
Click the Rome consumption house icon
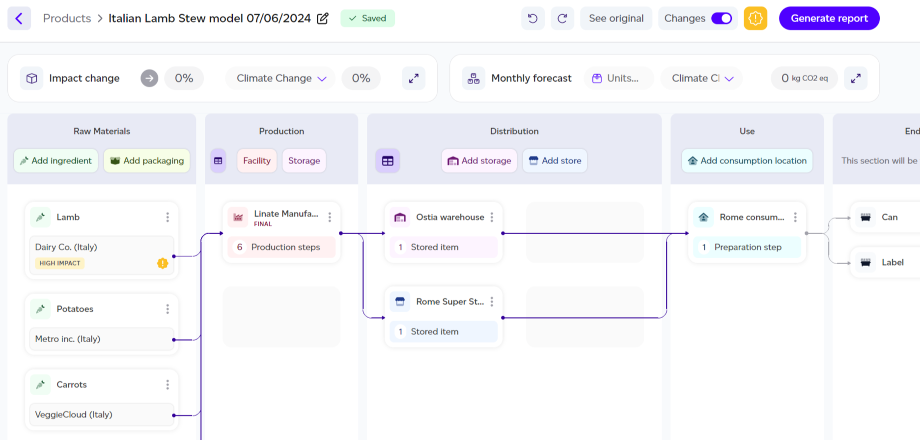tap(703, 217)
